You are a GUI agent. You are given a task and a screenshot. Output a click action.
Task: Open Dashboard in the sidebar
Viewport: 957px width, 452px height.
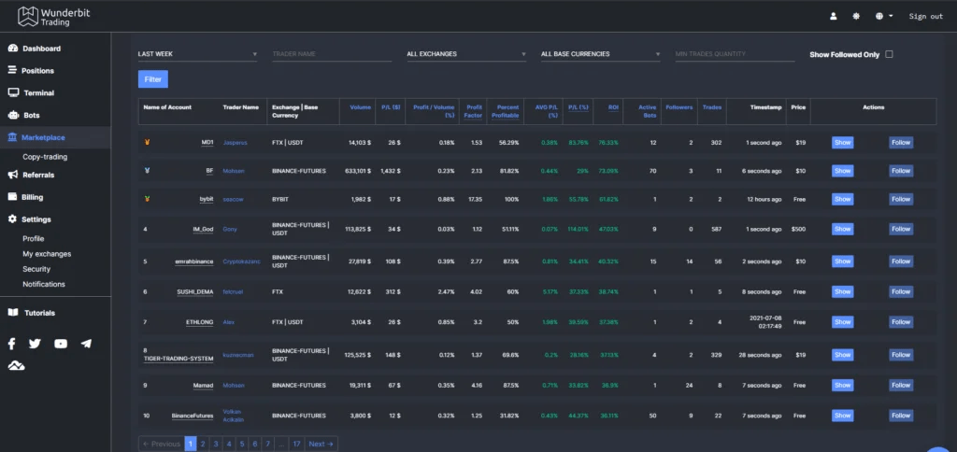(x=35, y=49)
